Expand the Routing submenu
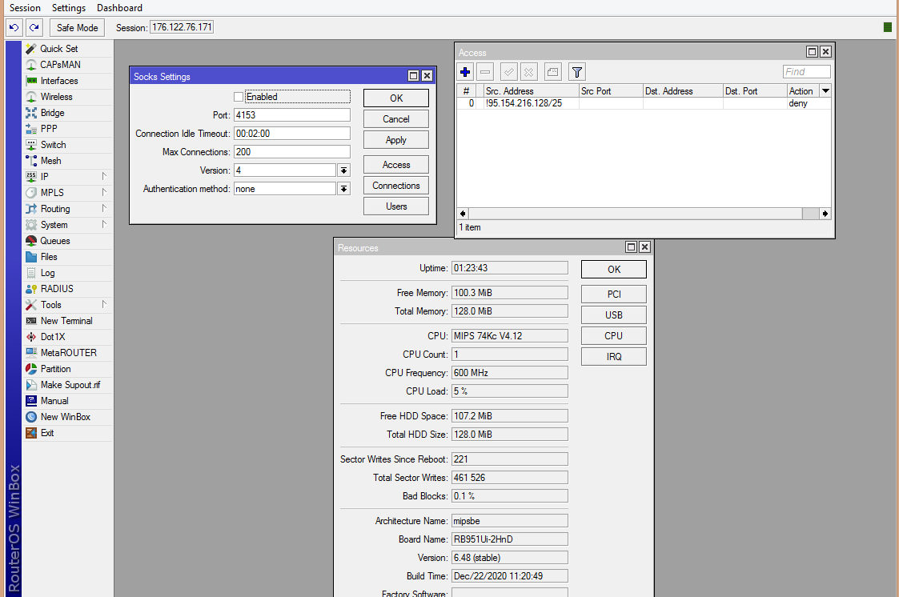Viewport: 899px width, 597px height. coord(104,209)
